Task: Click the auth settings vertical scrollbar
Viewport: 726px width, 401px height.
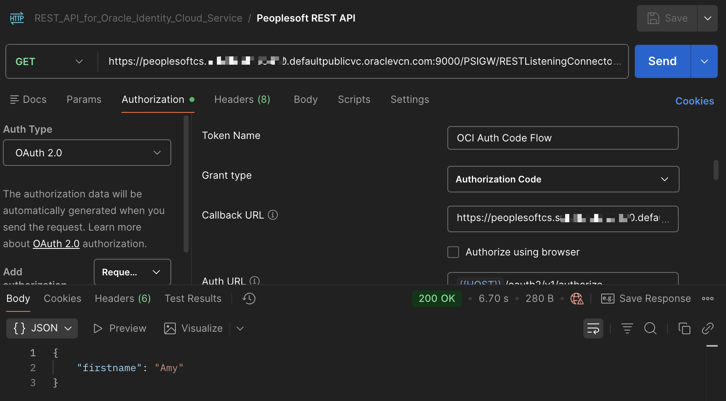Action: 716,170
